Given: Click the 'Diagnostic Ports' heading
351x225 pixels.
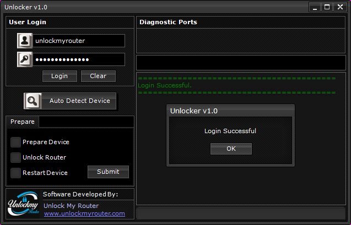Looking at the screenshot, I should click(x=169, y=22).
